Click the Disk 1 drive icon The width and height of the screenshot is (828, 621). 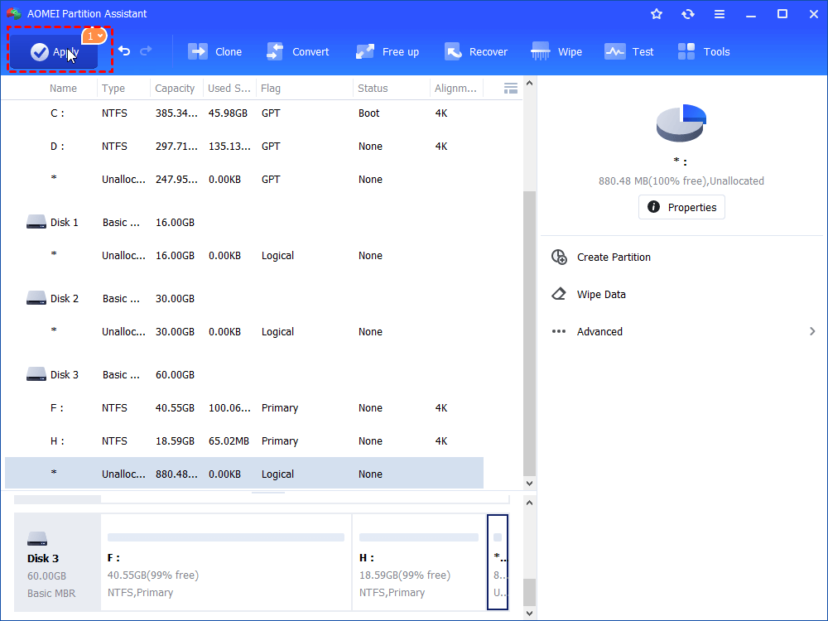(x=36, y=222)
